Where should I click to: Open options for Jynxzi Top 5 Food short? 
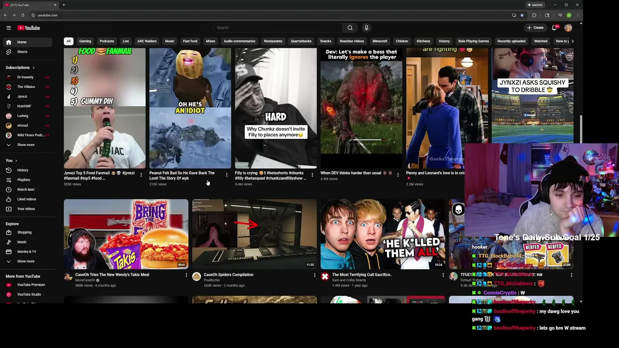click(x=141, y=174)
